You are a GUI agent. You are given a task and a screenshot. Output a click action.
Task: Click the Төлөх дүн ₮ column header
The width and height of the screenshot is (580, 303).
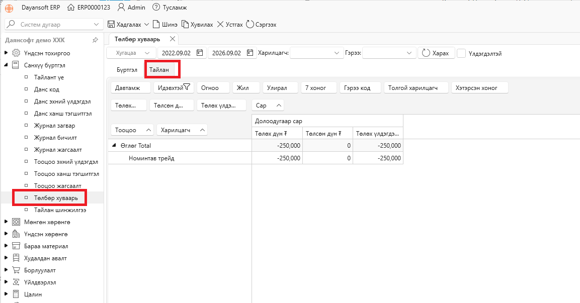(x=277, y=133)
